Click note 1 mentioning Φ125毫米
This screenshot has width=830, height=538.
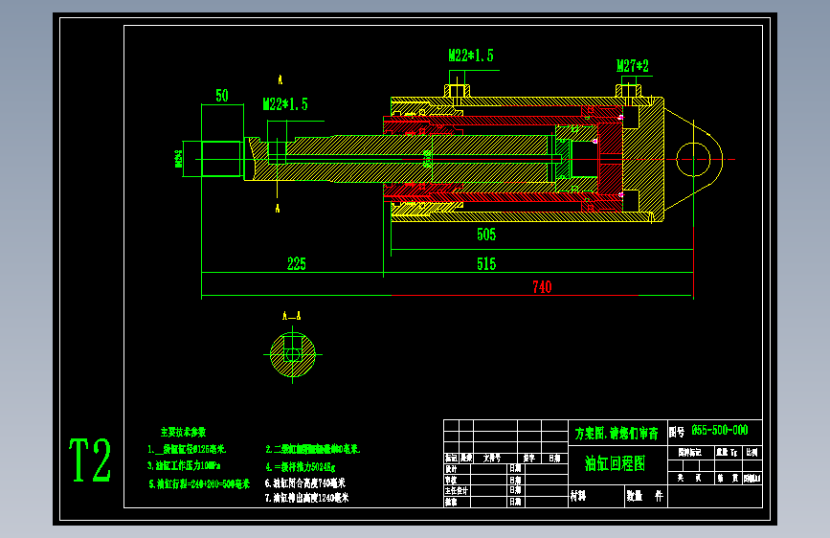click(x=187, y=449)
